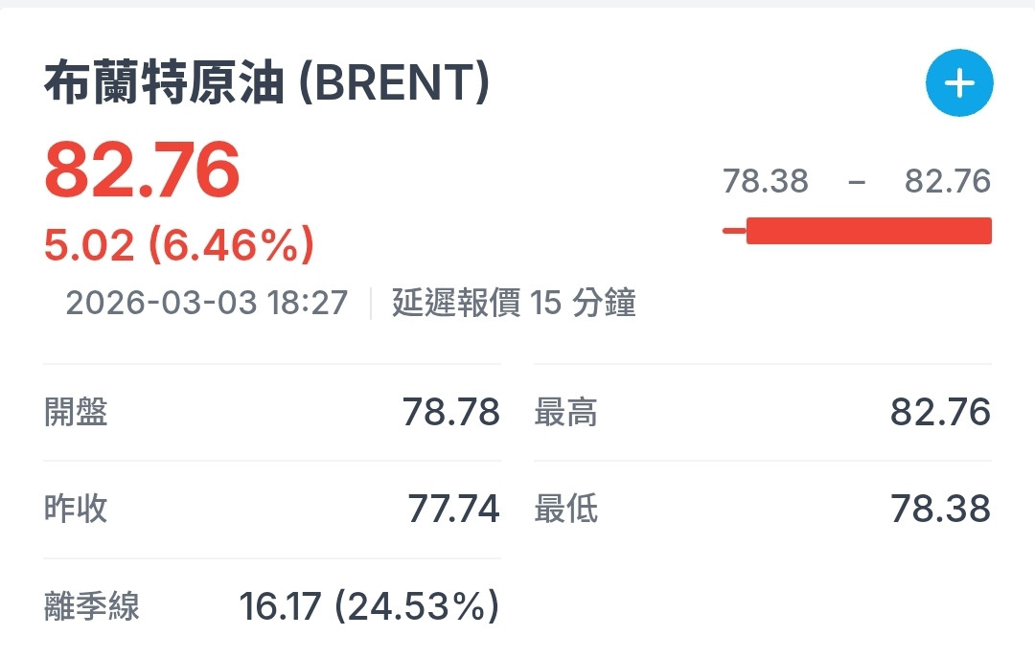
Task: Tap the 最高 label
Action: [565, 412]
